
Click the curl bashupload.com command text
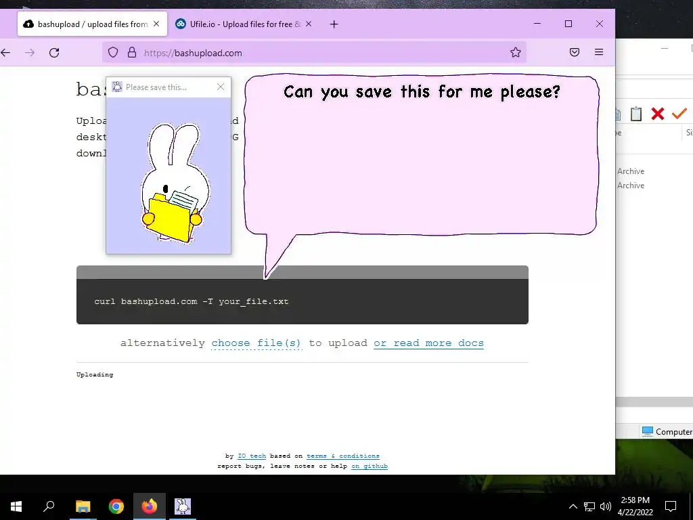point(192,301)
